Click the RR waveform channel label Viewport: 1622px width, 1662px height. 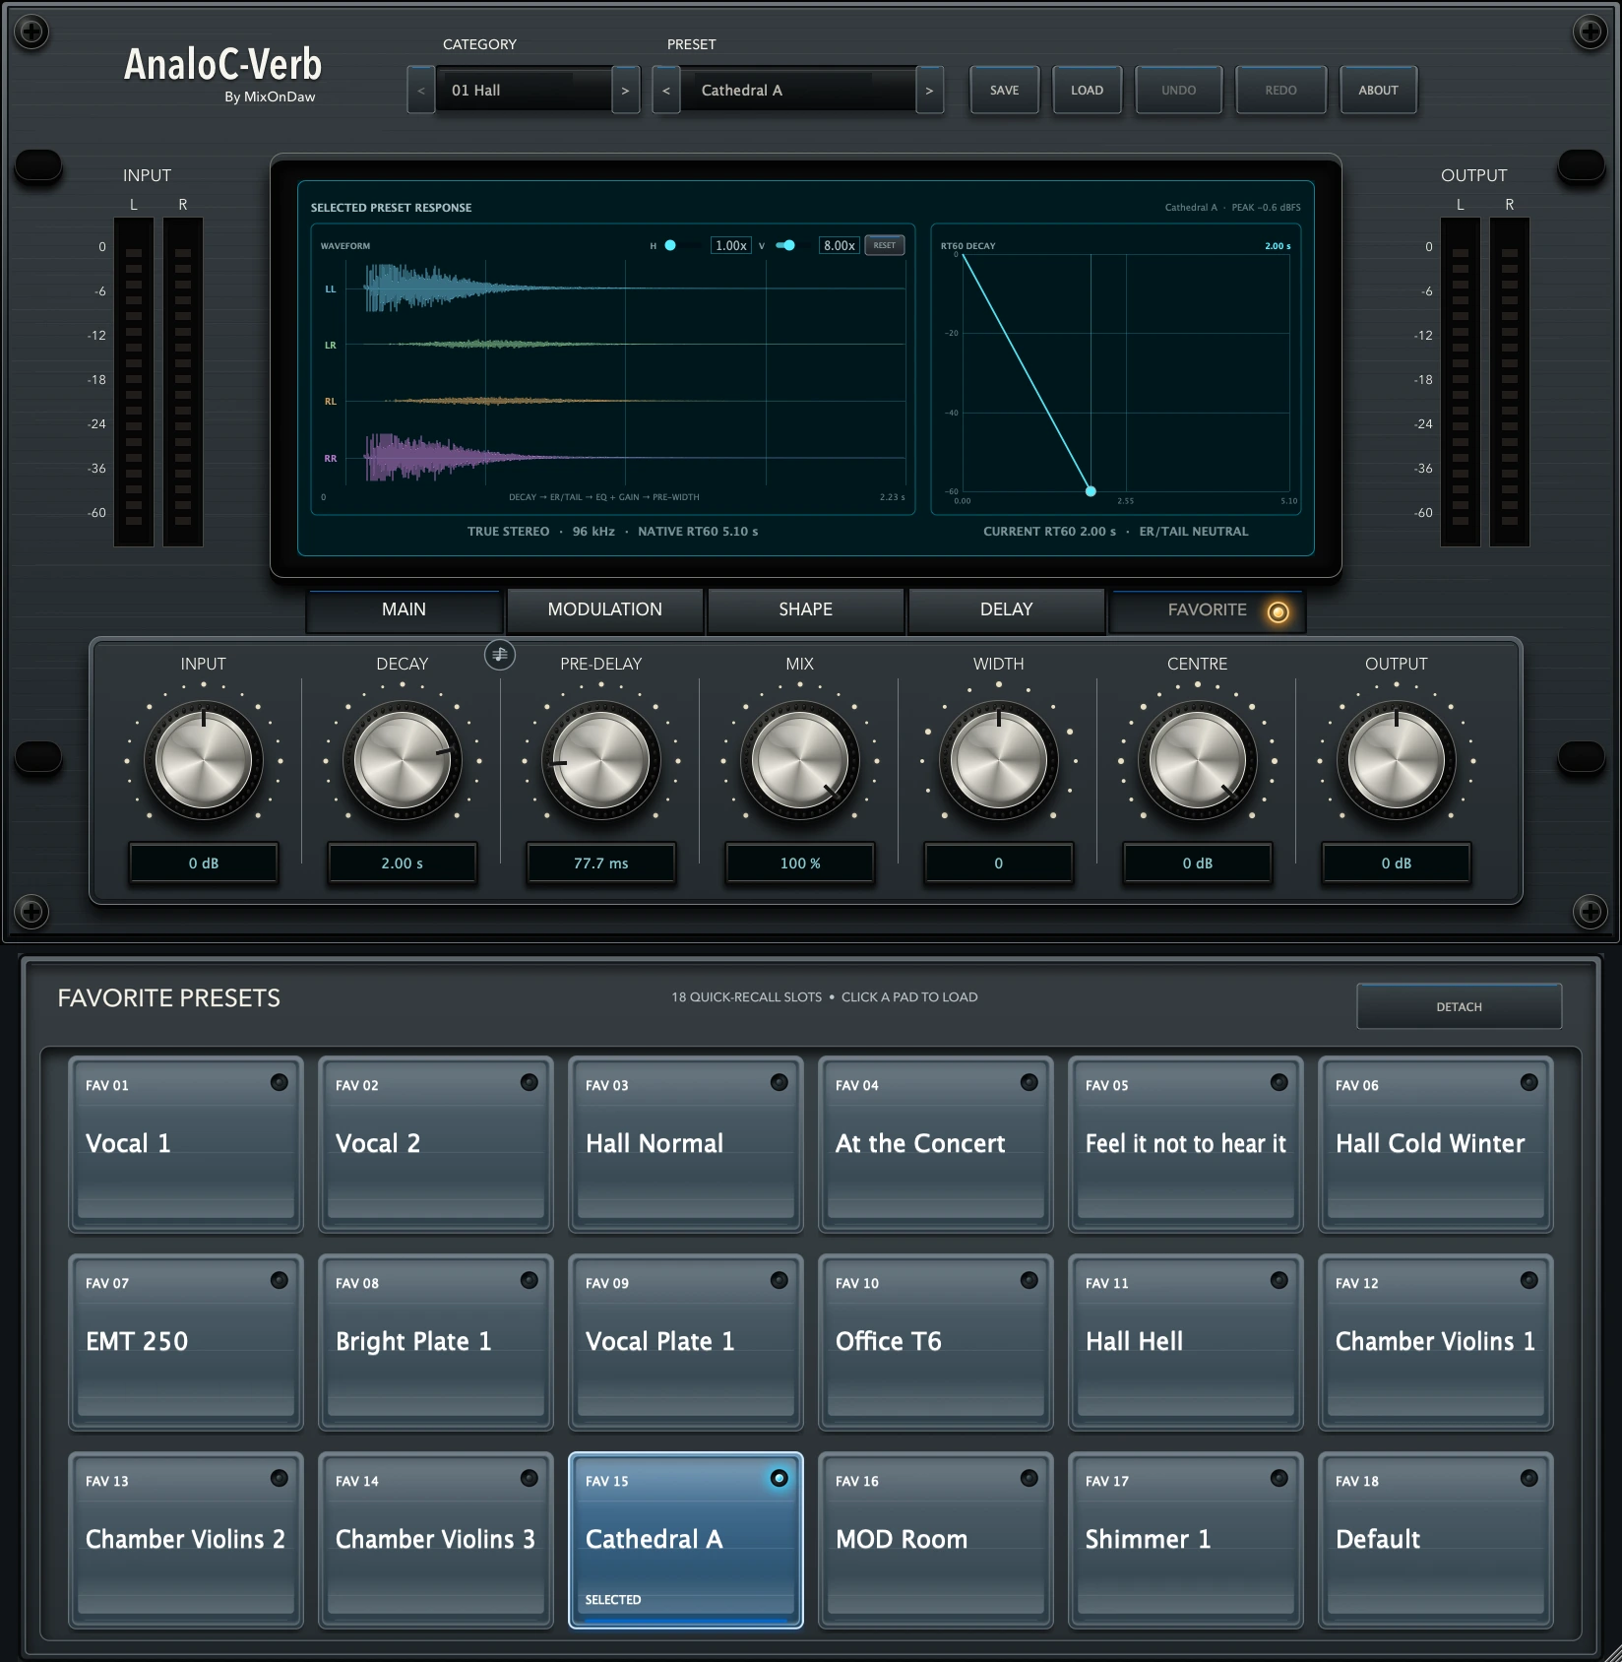click(331, 459)
